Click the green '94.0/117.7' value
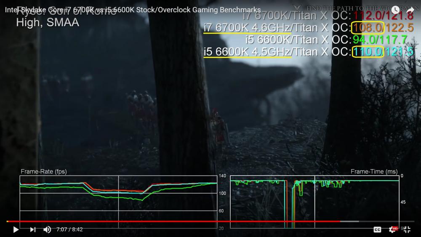 coord(380,40)
